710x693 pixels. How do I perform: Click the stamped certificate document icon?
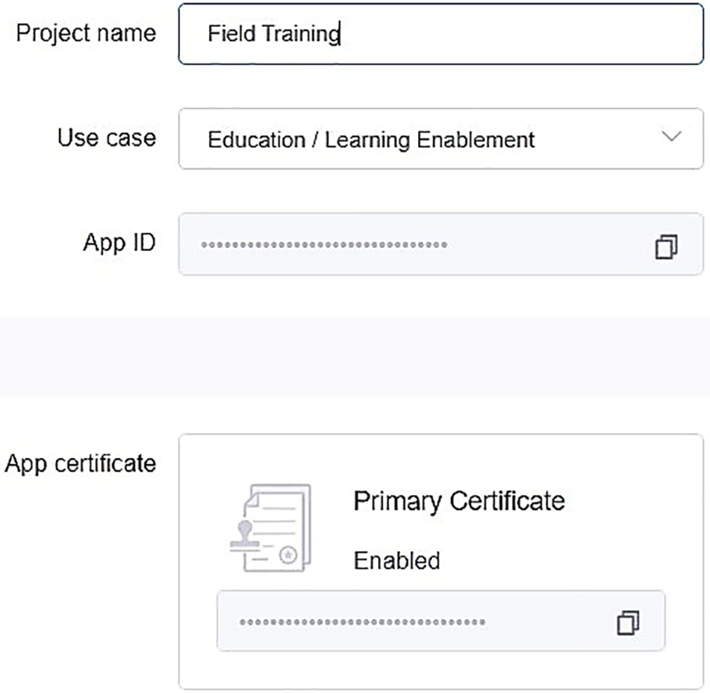266,527
